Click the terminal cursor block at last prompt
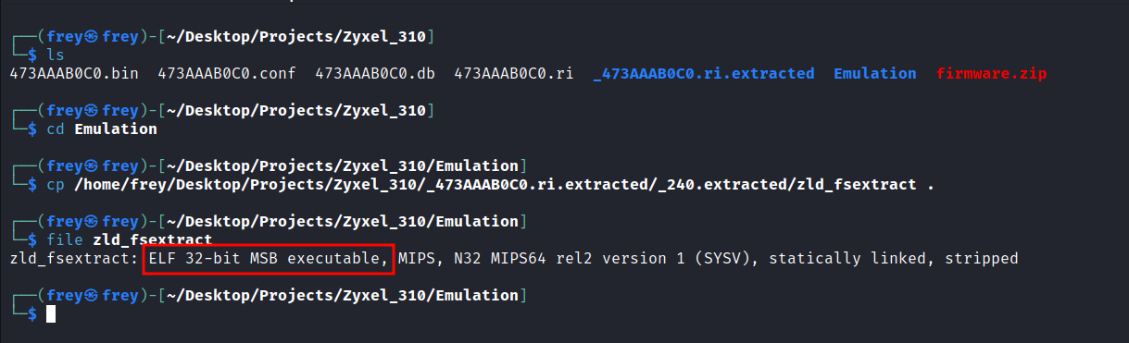This screenshot has width=1129, height=343. tap(51, 314)
